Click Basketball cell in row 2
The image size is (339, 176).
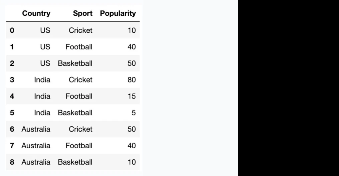[x=75, y=63]
